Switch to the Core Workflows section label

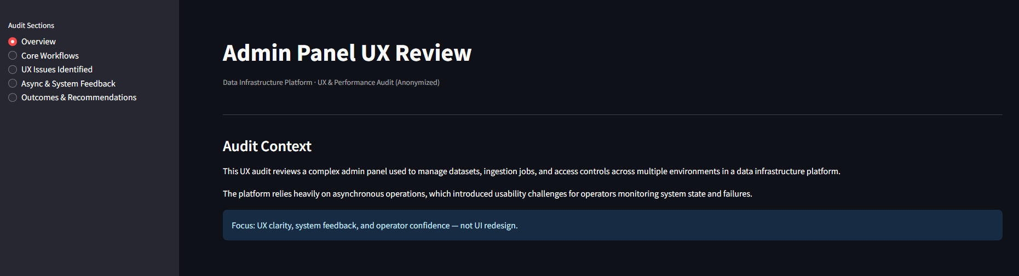(50, 56)
